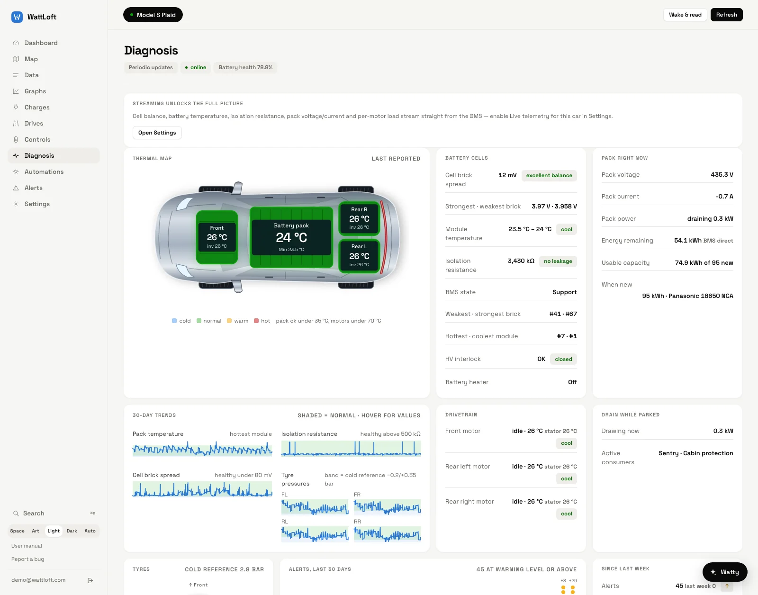
Task: Click the cold blue legend swatch
Action: click(174, 321)
